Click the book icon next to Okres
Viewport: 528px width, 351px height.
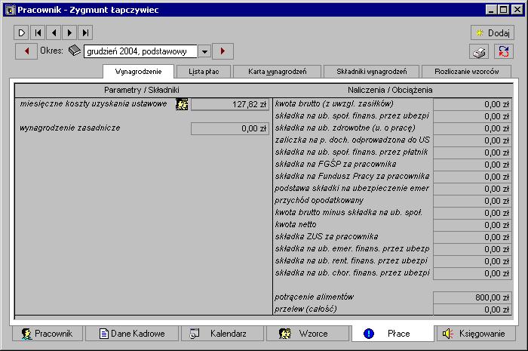[x=75, y=51]
